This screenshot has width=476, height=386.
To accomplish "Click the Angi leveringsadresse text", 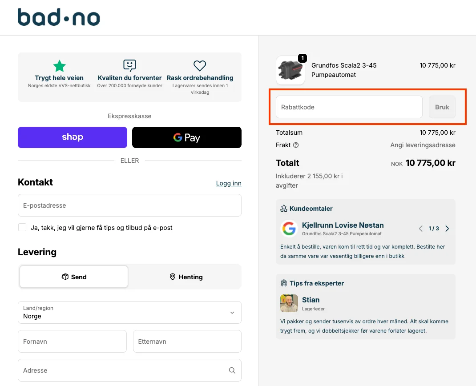I will [x=423, y=145].
